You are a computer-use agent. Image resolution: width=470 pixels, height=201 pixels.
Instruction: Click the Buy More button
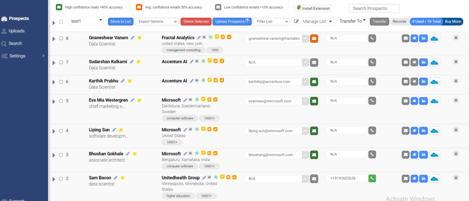tap(453, 22)
